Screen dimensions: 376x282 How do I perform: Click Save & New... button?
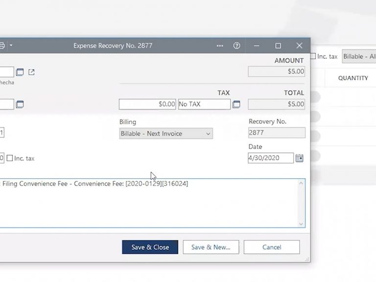click(211, 247)
